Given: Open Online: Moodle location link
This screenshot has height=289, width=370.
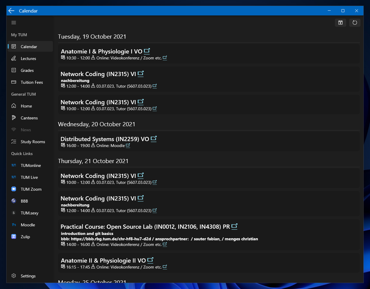Looking at the screenshot, I should coord(128,146).
